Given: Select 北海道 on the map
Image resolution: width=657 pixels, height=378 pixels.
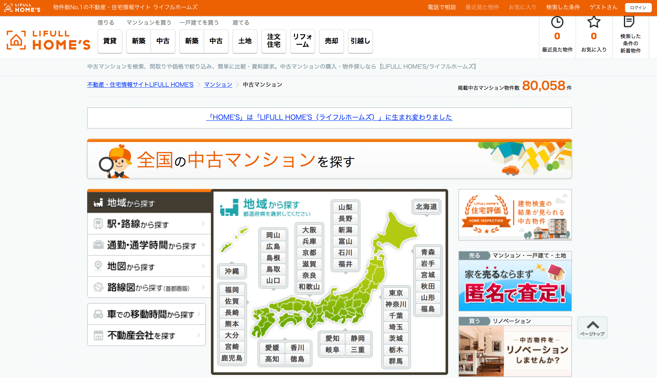Looking at the screenshot, I should pos(426,207).
